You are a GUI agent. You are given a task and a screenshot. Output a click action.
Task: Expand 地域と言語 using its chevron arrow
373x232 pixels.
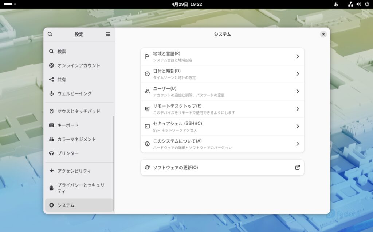(297, 56)
